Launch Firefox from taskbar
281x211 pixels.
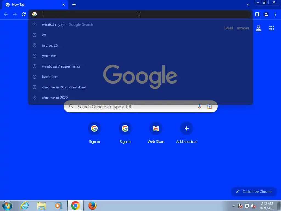(x=92, y=206)
